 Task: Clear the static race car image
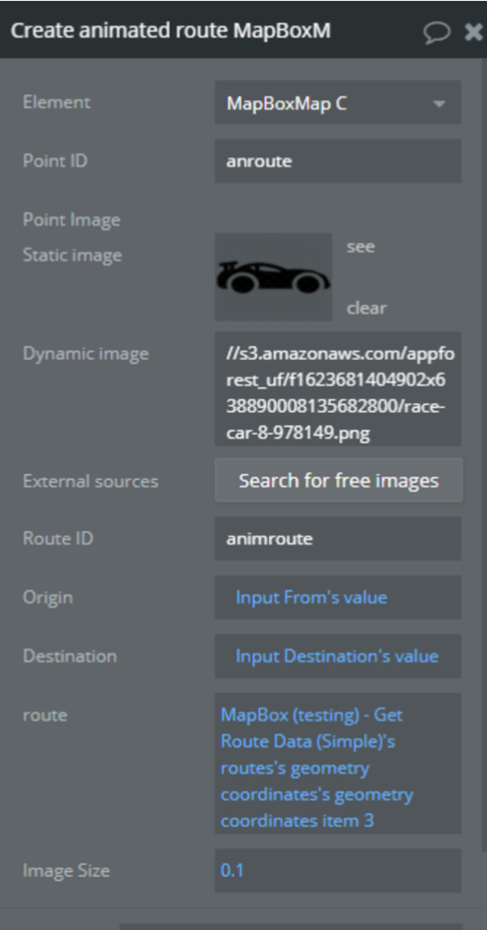(366, 308)
